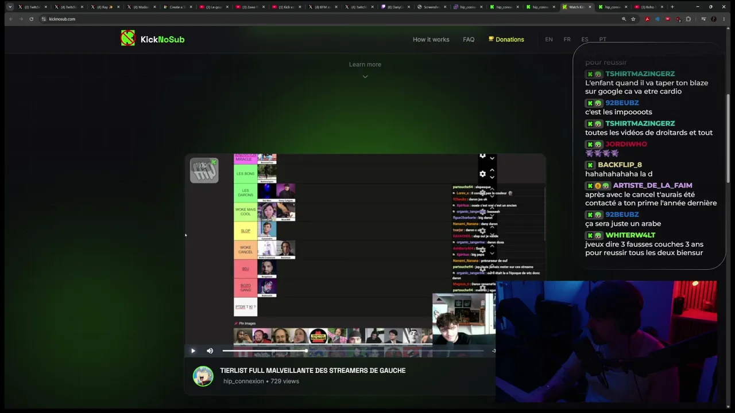The image size is (735, 413).
Task: Switch site language to PT
Action: click(602, 40)
